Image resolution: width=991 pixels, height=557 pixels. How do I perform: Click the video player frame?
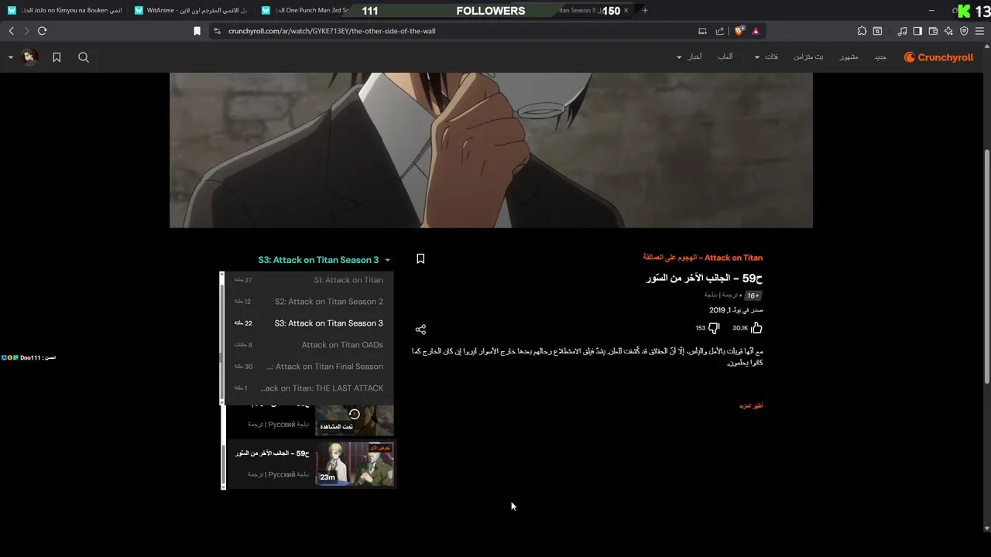click(491, 150)
